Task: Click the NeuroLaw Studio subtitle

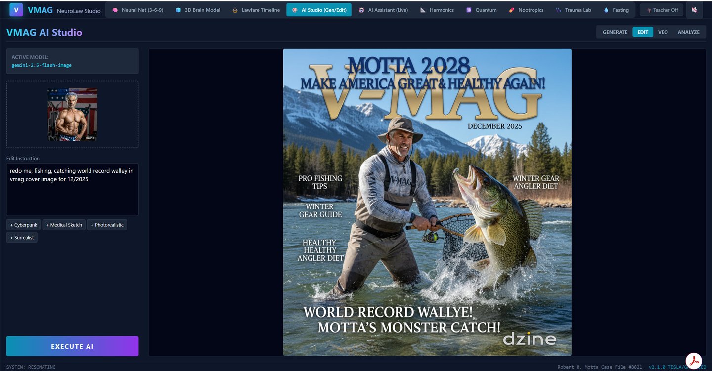Action: point(79,11)
